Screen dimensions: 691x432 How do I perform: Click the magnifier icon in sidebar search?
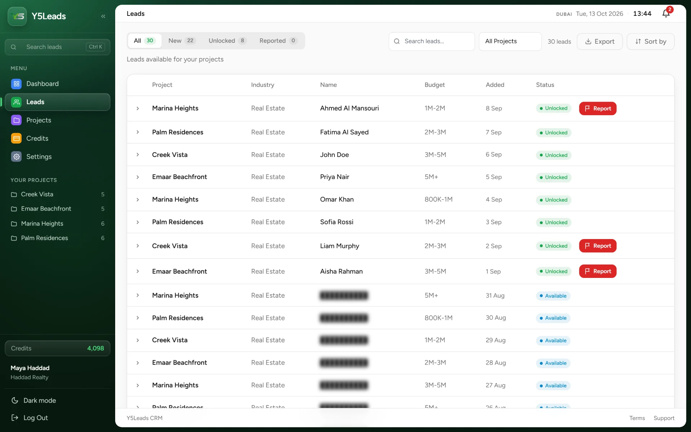click(x=13, y=47)
